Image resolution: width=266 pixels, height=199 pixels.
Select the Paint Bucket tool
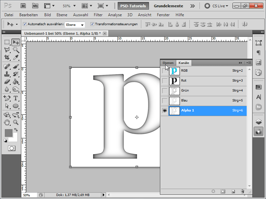(x=16, y=82)
